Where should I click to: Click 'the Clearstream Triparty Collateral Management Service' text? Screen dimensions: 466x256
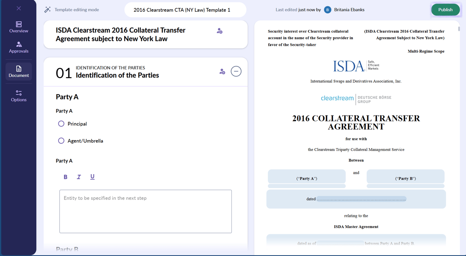pos(356,149)
